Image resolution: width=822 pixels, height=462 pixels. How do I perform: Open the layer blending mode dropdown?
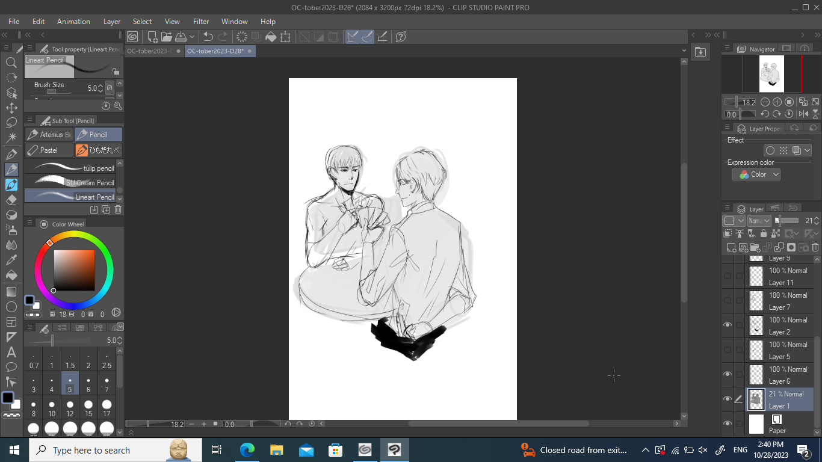tap(759, 221)
